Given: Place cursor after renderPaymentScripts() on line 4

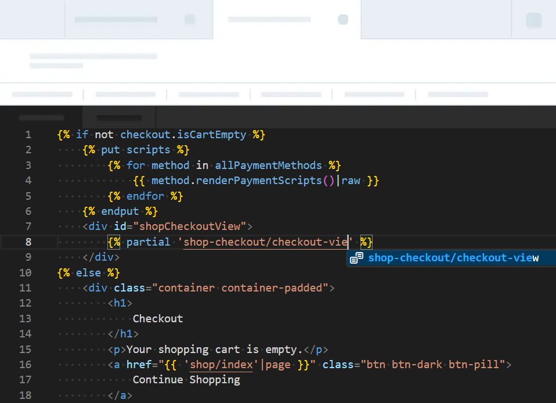Looking at the screenshot, I should [x=335, y=180].
